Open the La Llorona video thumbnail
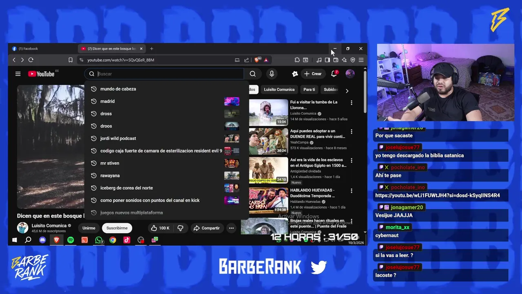The height and width of the screenshot is (294, 522). click(268, 112)
